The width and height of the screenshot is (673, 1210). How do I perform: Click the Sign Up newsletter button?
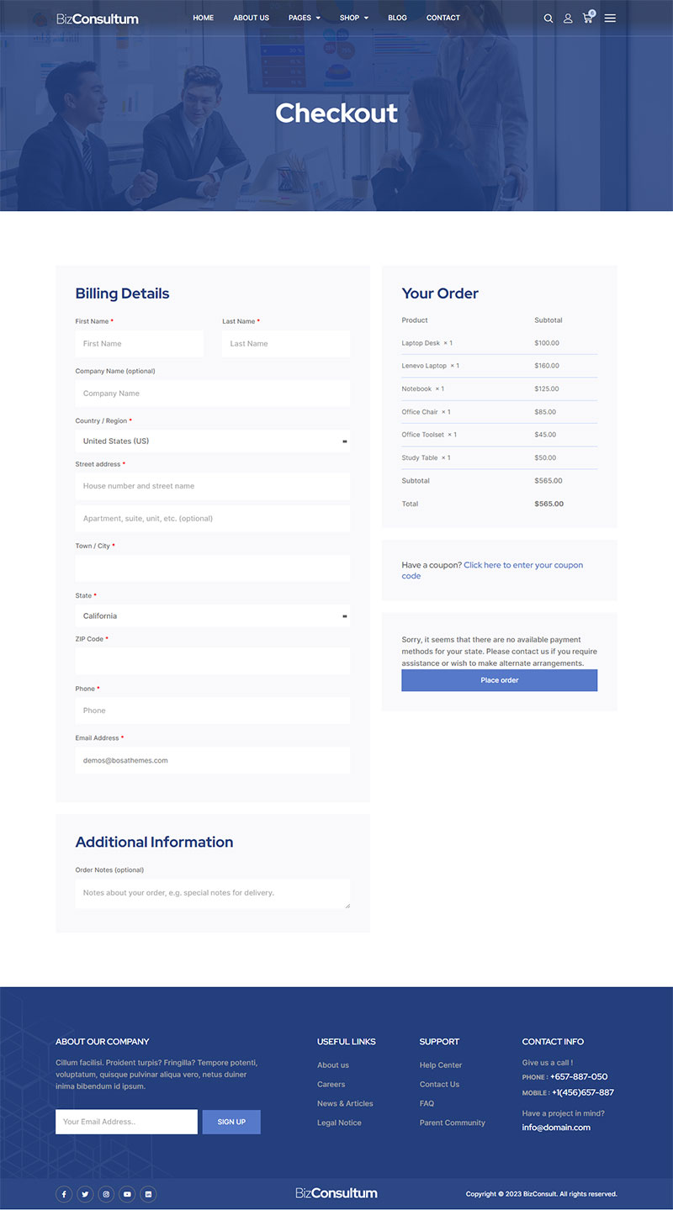(x=231, y=1122)
